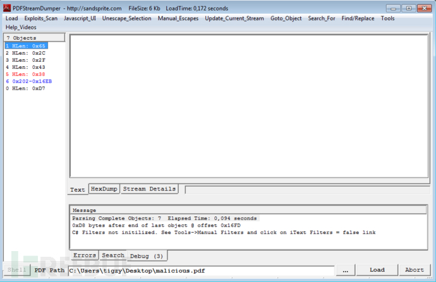436x282 pixels.
Task: Maximize the PDFStreamDumper window
Action: tap(409, 8)
